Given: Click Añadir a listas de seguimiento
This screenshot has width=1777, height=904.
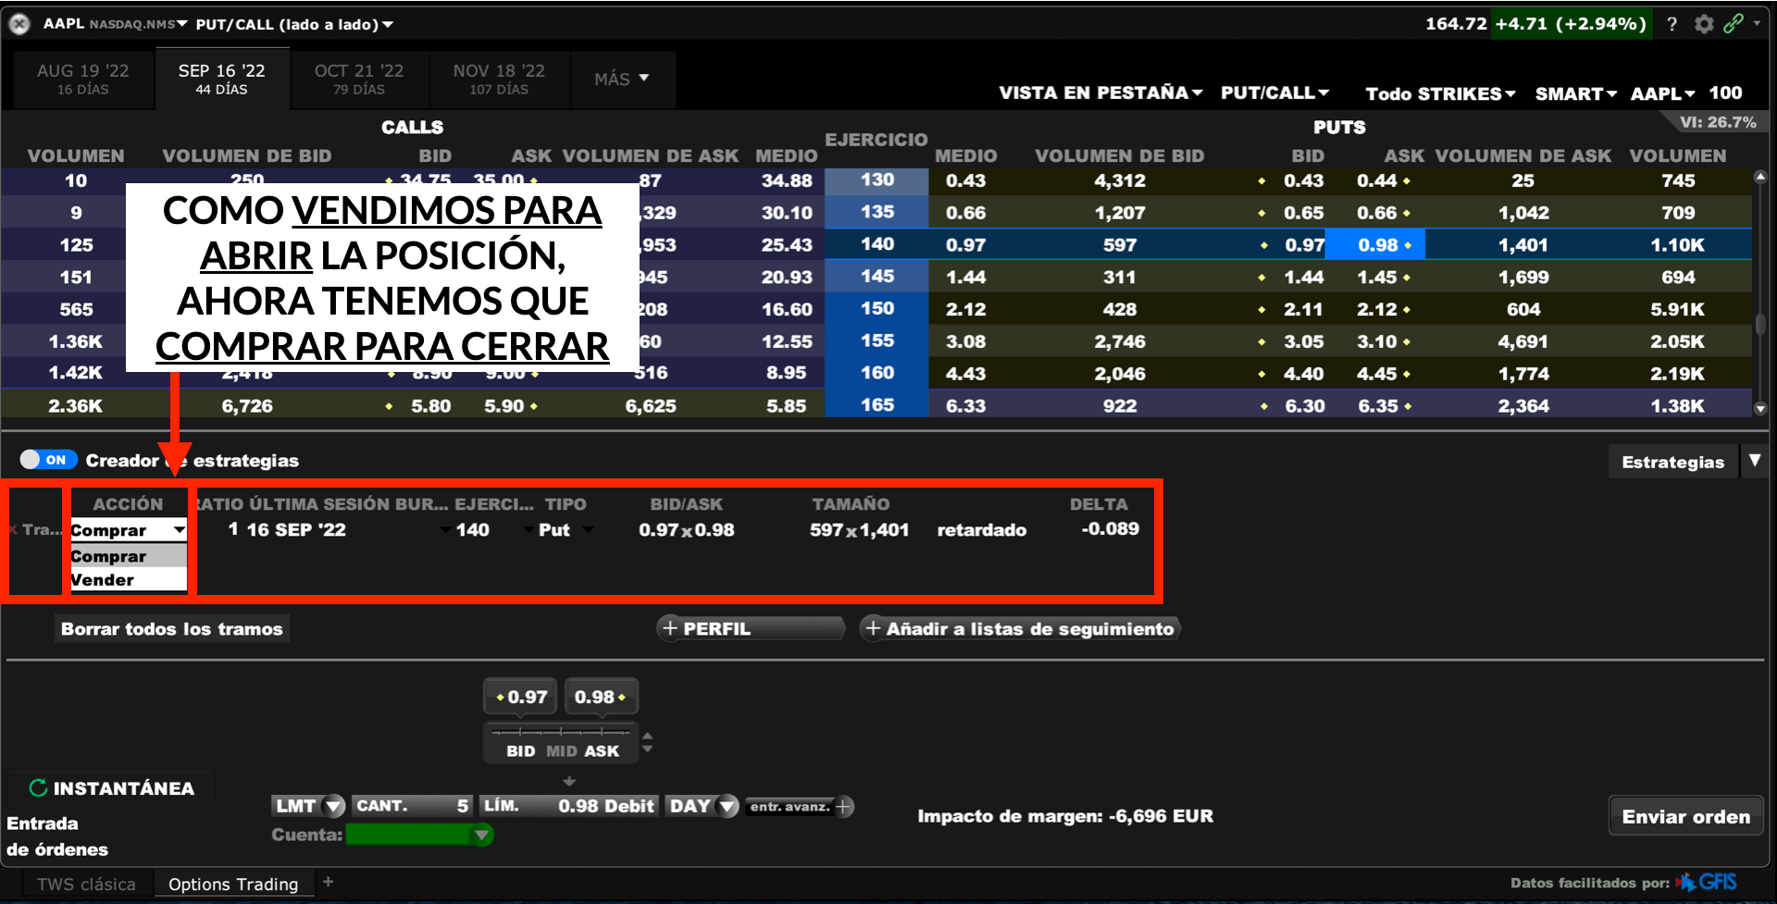Looking at the screenshot, I should tap(1020, 628).
